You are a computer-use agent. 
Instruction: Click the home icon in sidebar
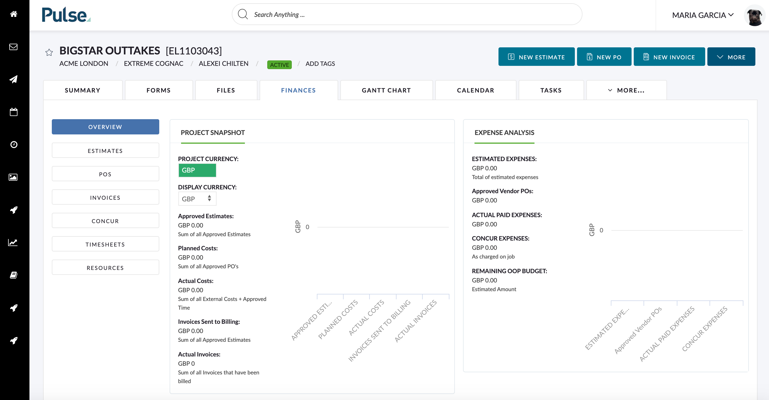point(14,14)
